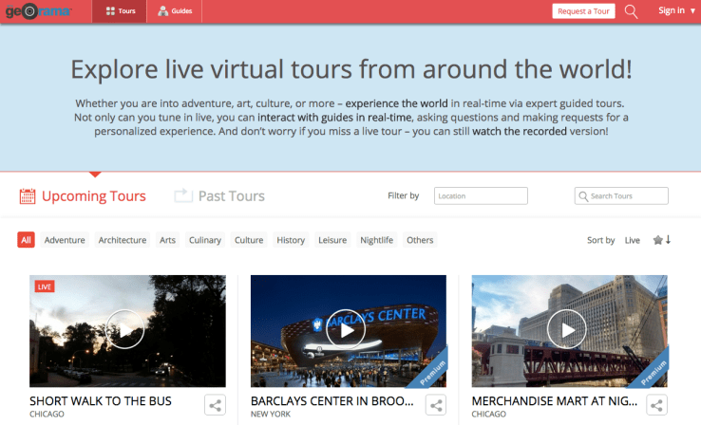Filter tours by History
This screenshot has height=425, width=701.
pyautogui.click(x=291, y=240)
